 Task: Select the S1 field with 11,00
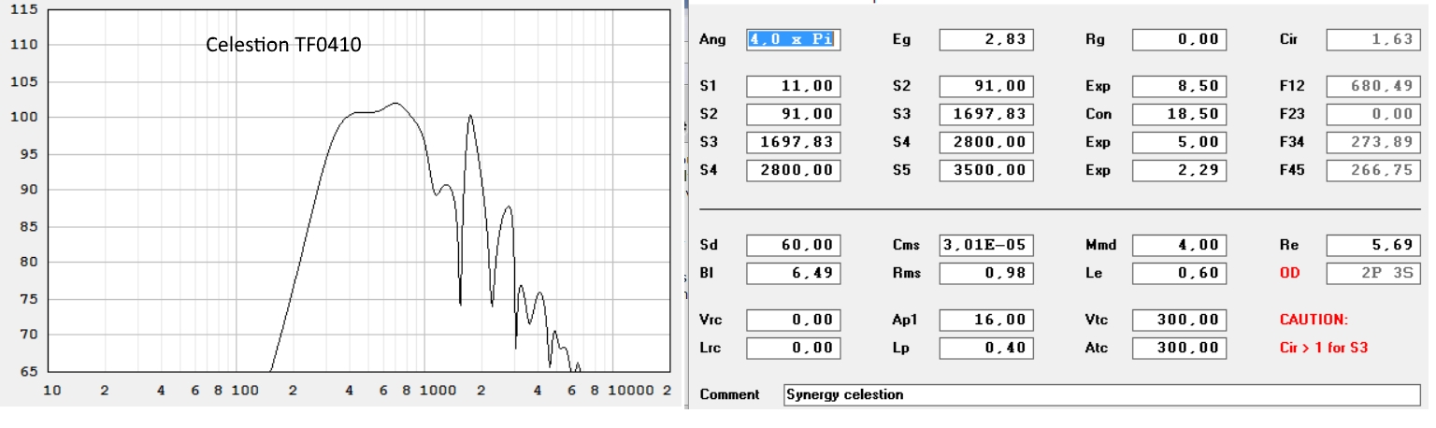pos(794,86)
